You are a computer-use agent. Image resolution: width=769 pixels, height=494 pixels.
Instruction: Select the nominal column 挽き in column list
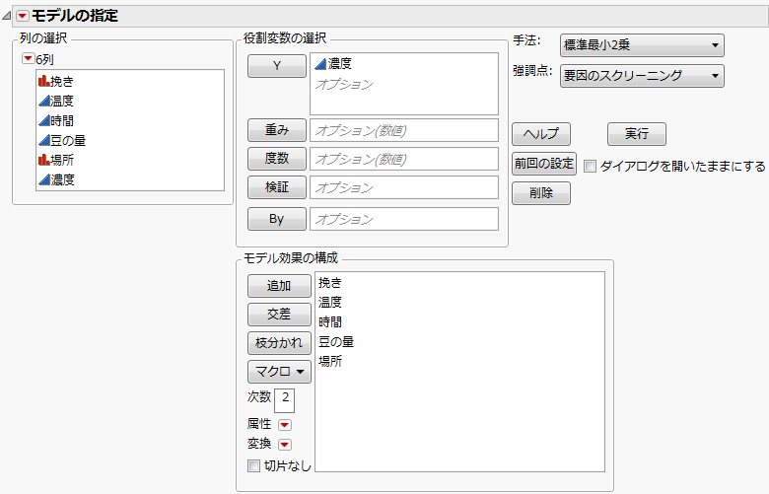(56, 81)
